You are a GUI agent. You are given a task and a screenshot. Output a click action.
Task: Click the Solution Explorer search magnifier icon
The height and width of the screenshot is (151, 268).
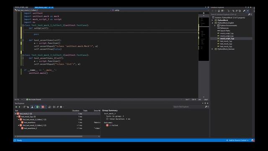pyautogui.click(x=249, y=15)
